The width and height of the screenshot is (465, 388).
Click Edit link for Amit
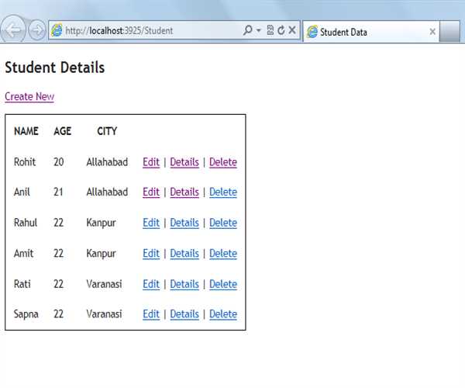click(151, 254)
